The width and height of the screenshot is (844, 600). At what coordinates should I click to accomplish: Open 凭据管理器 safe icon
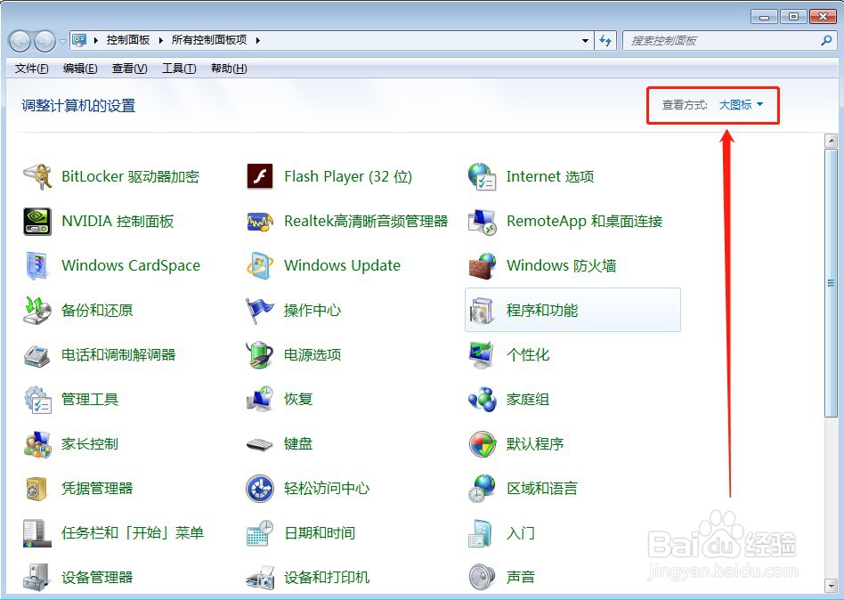(x=37, y=489)
